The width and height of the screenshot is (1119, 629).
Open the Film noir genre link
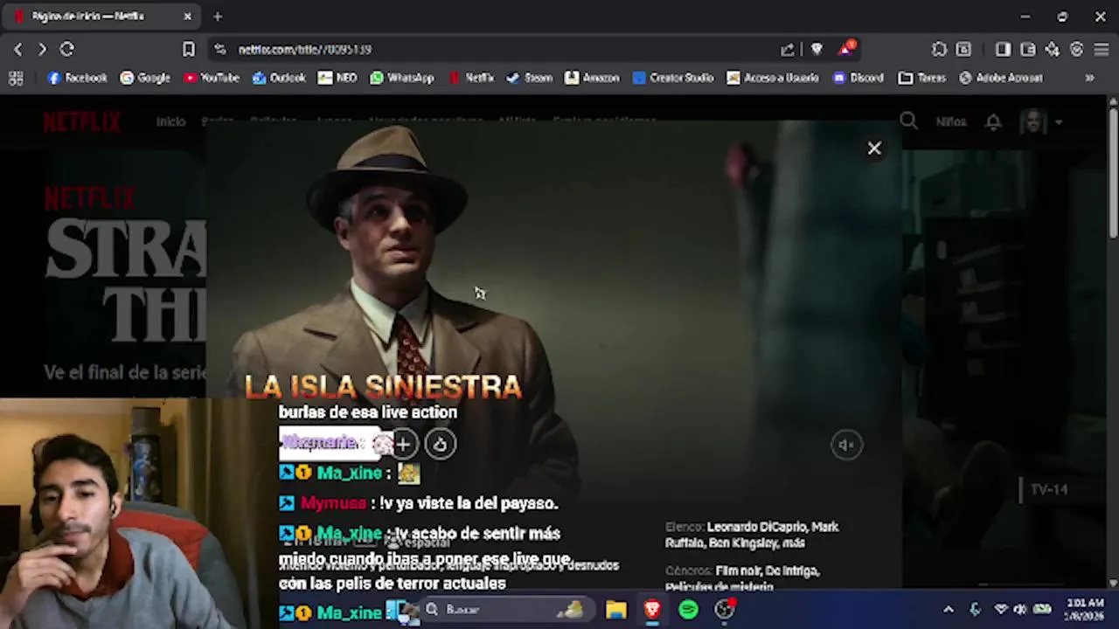[x=737, y=570]
